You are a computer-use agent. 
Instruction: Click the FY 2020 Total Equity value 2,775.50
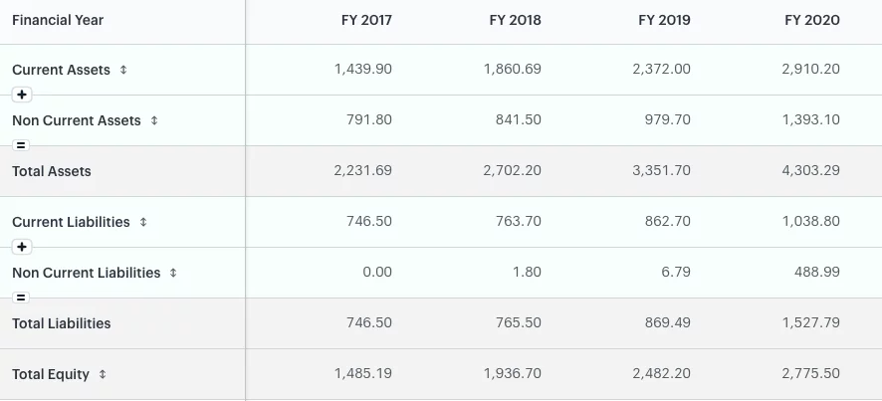[810, 373]
